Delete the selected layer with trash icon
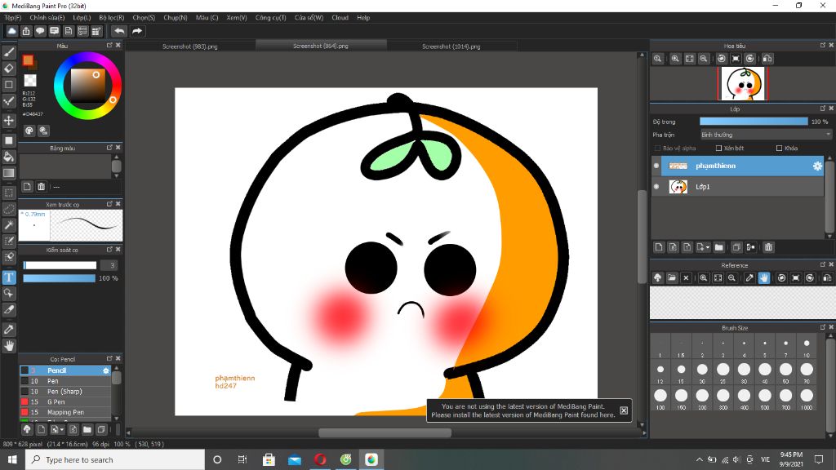This screenshot has height=470, width=836. pos(768,247)
